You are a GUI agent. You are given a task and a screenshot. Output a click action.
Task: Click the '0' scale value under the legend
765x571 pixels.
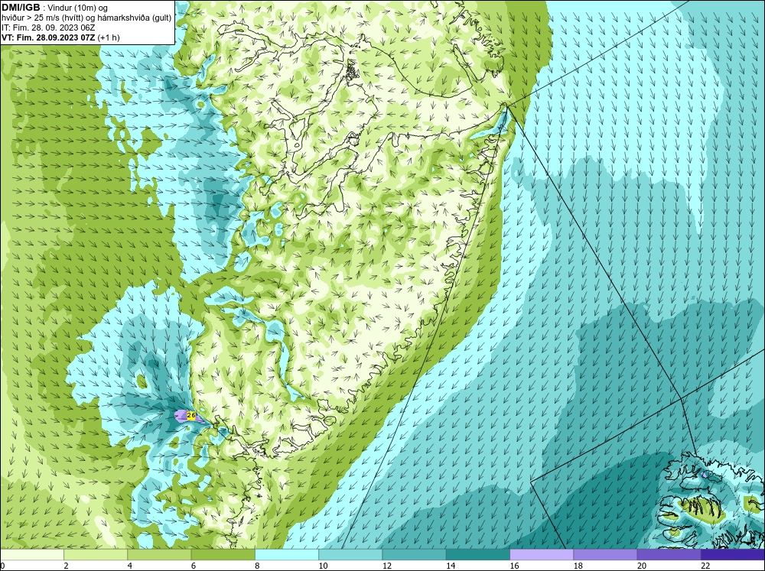[2, 566]
